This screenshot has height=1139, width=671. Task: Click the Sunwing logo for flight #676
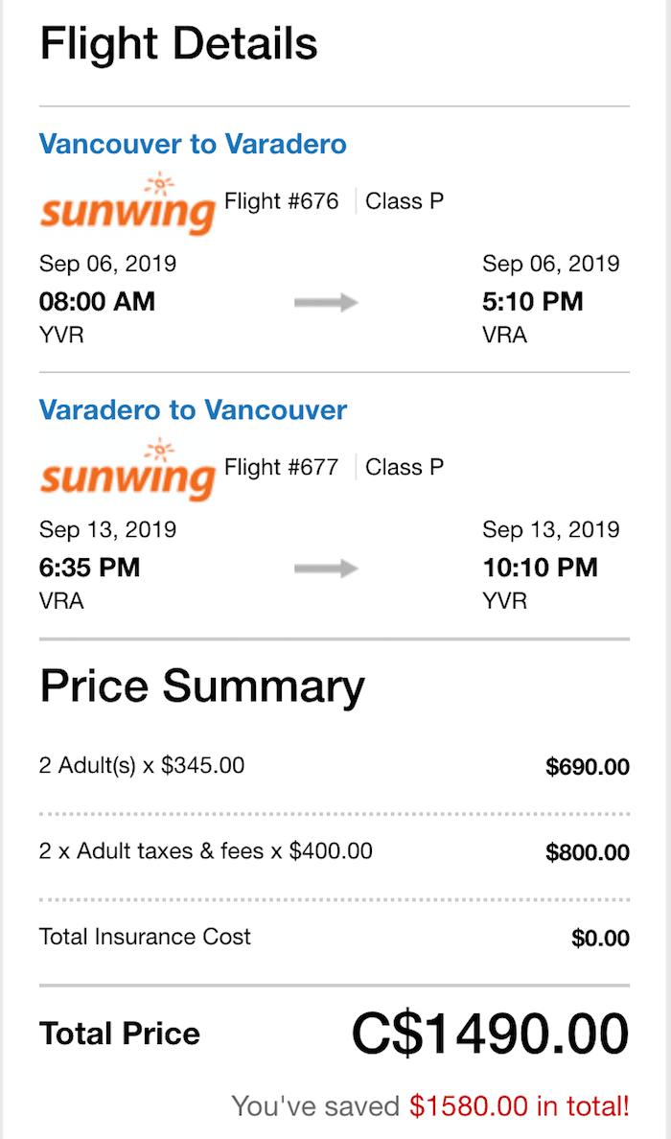(x=127, y=204)
